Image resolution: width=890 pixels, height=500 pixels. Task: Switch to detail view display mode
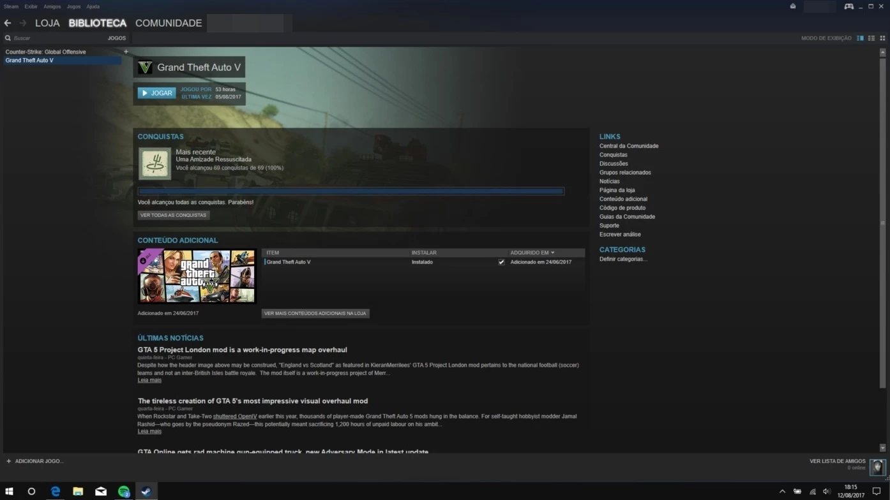pyautogui.click(x=860, y=38)
